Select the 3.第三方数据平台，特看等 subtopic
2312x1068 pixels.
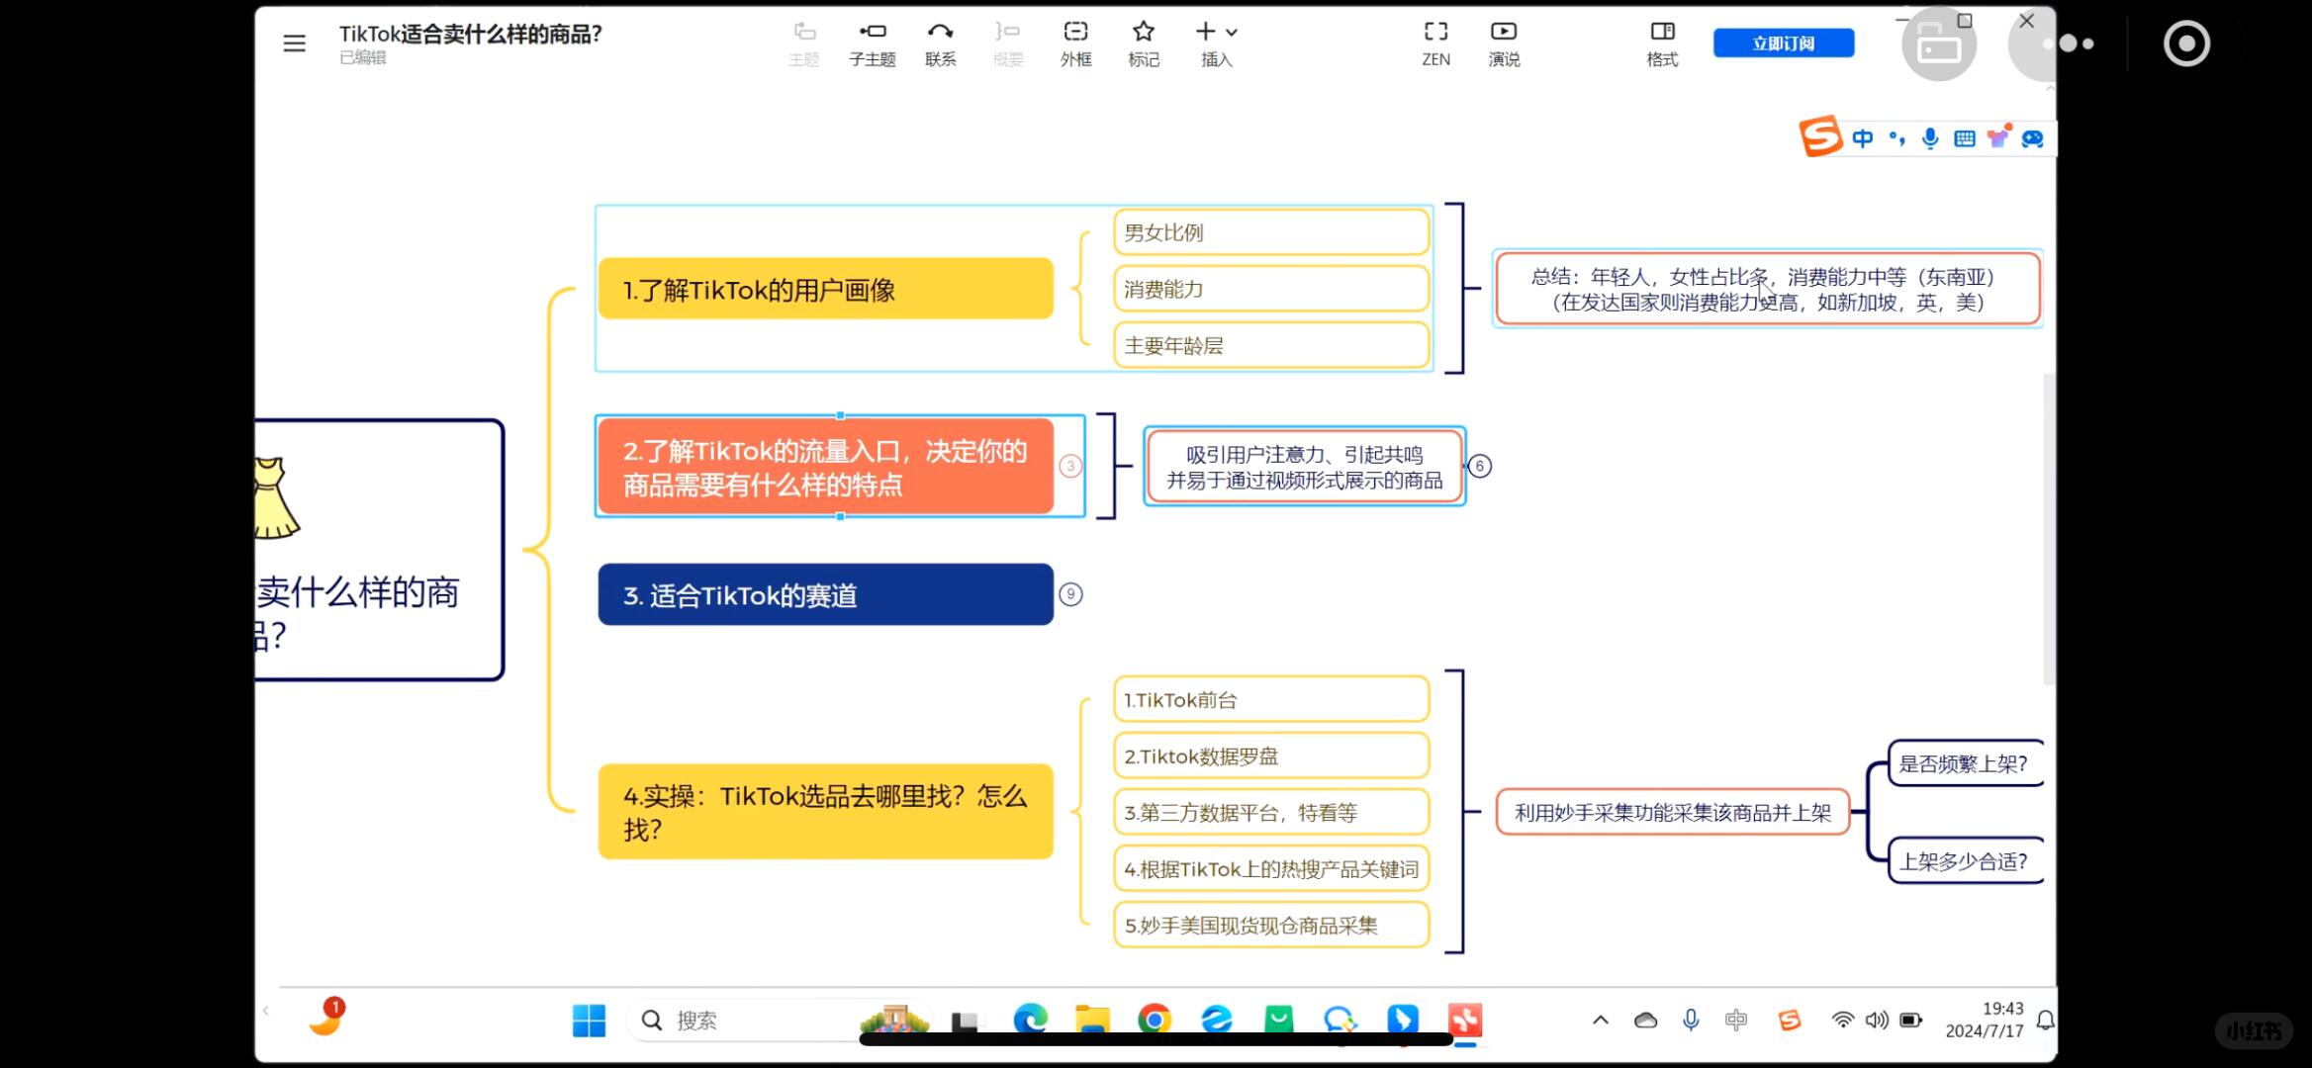(x=1271, y=813)
